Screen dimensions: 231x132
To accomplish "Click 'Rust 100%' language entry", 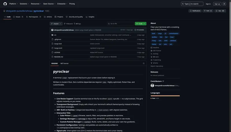I will tap(155, 98).
